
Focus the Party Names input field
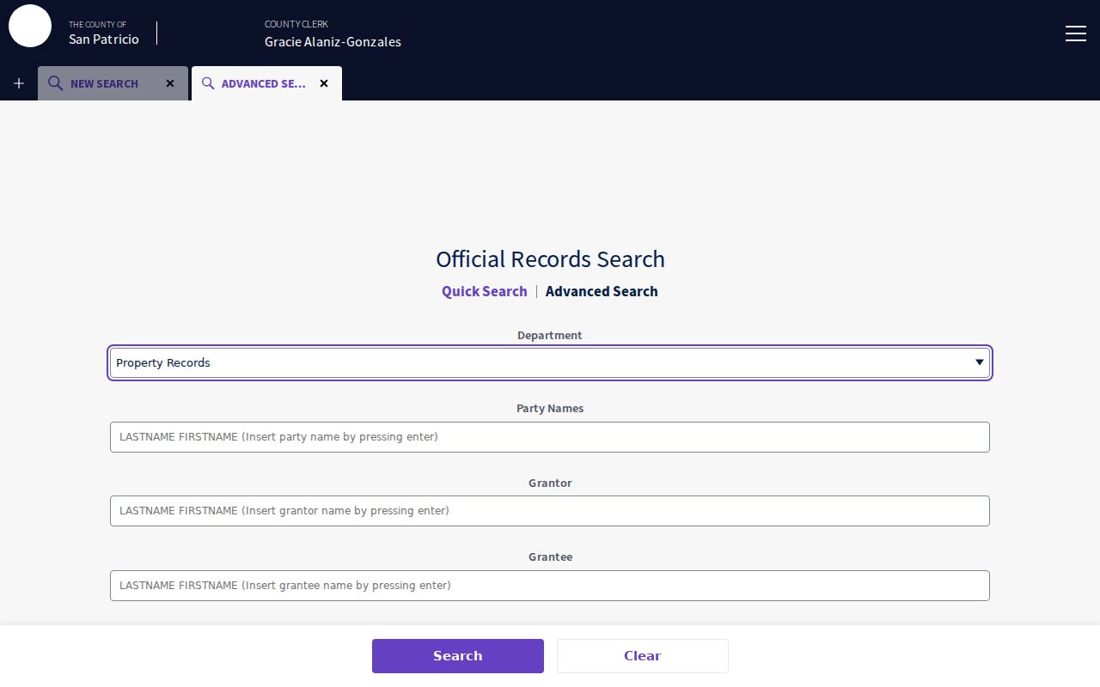click(550, 437)
